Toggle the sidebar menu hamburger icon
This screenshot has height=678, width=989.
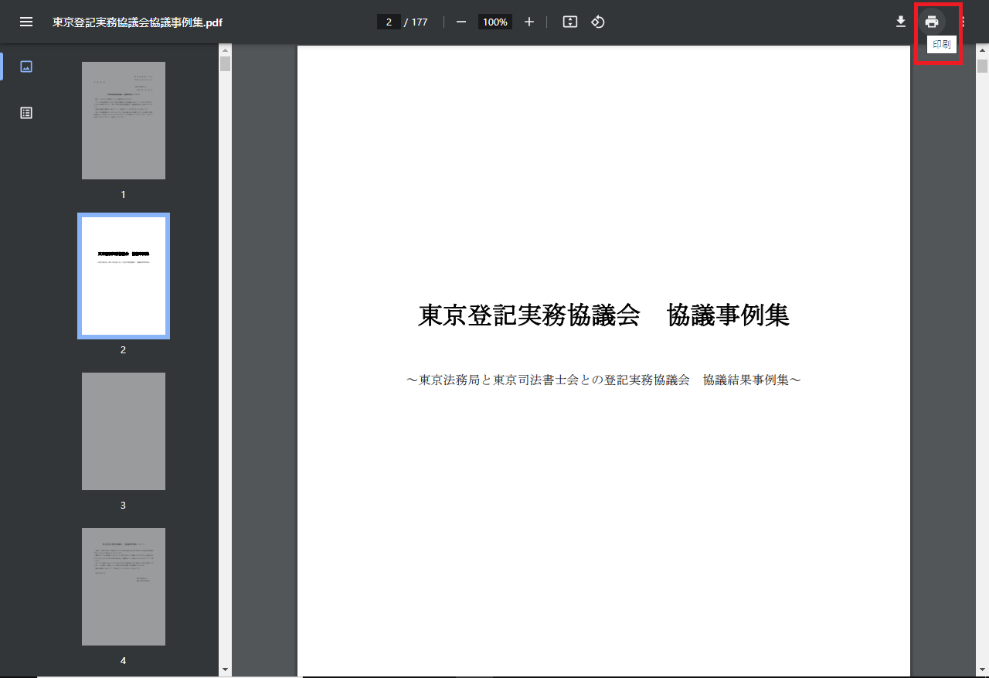26,22
